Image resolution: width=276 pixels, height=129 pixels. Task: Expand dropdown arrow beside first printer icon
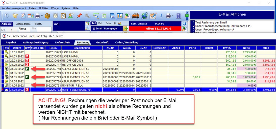click(x=42, y=16)
